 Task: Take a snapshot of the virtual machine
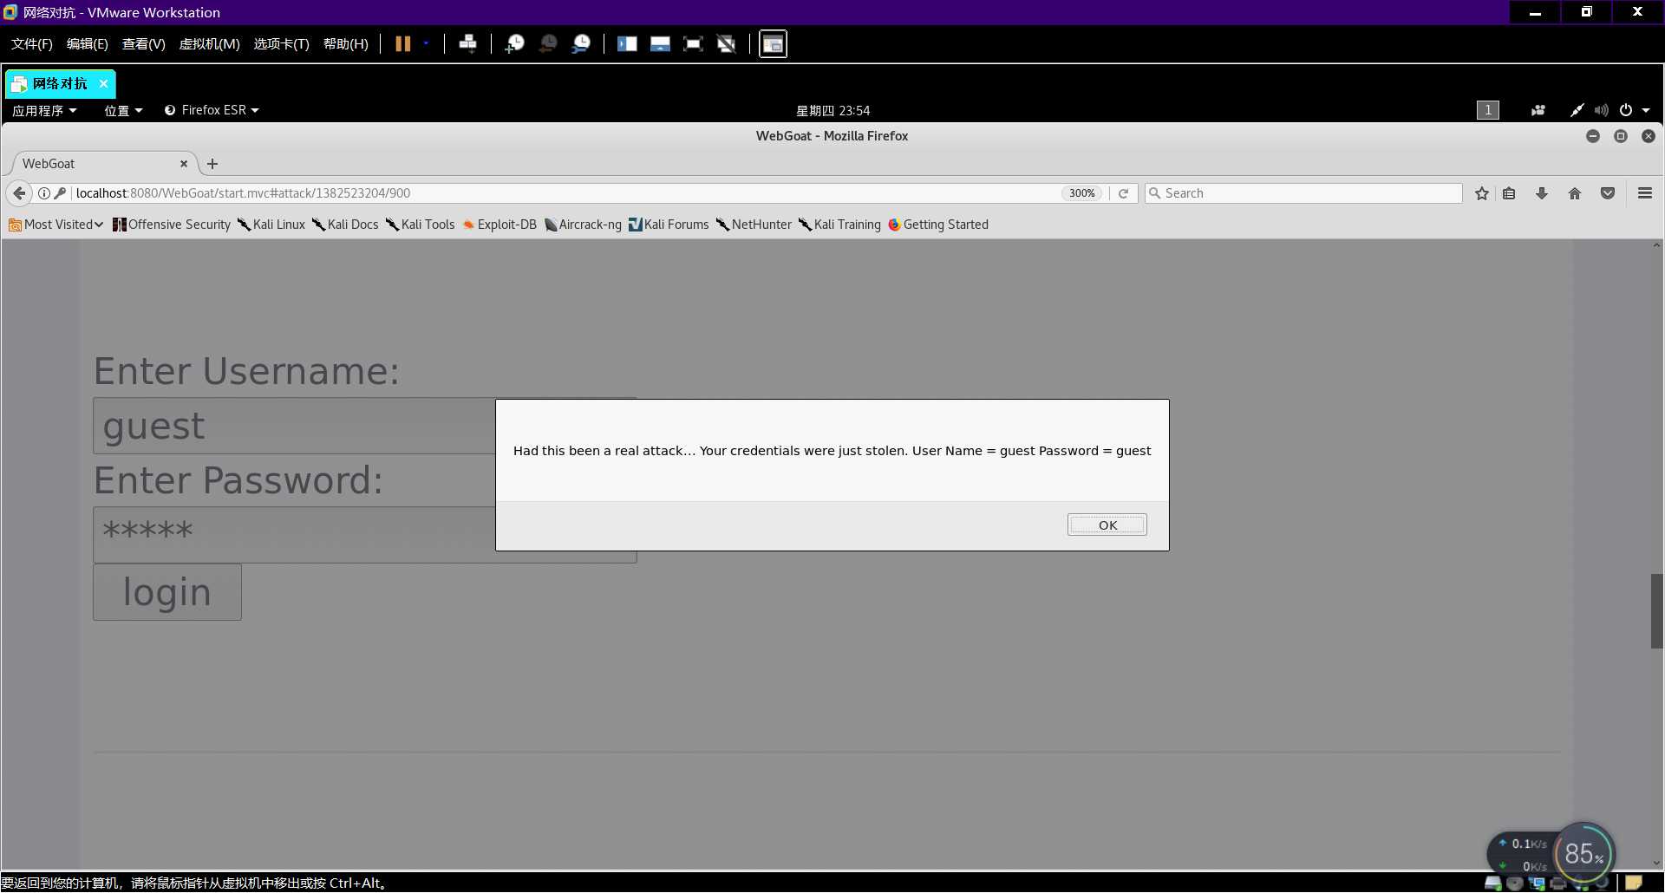point(515,43)
